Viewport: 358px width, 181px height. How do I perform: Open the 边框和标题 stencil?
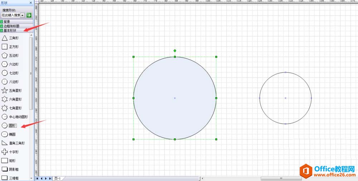point(17,26)
